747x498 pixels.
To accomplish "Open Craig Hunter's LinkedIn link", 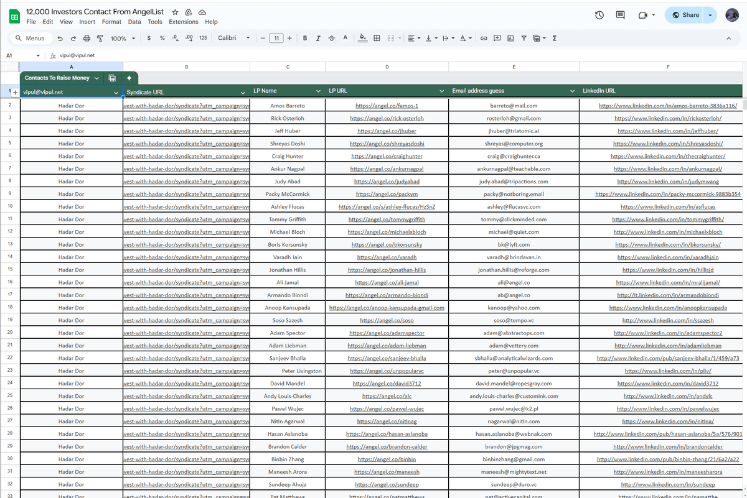I will 668,156.
